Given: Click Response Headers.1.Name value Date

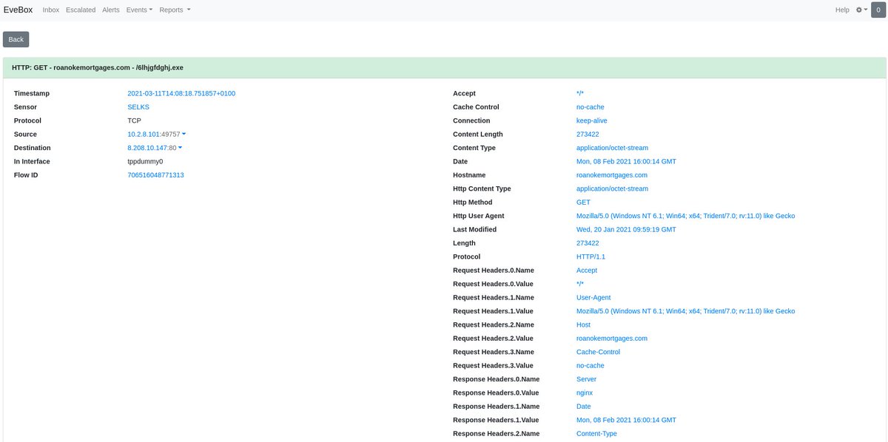Looking at the screenshot, I should [584, 407].
